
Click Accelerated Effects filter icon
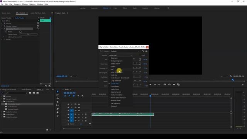click(x=30, y=93)
